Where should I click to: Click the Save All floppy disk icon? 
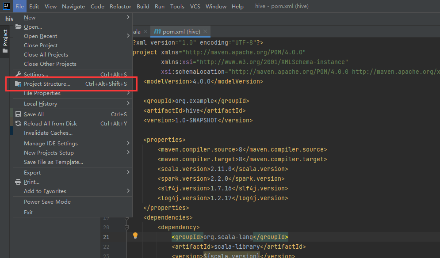click(17, 114)
